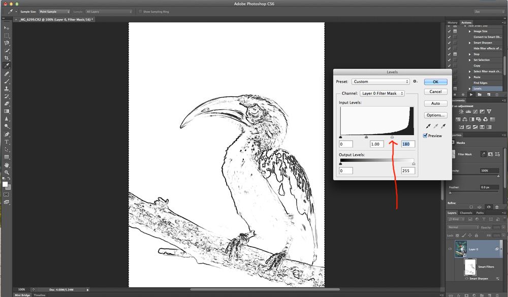This screenshot has width=508, height=297.
Task: Click the black point eyedropper in Levels
Action: pyautogui.click(x=428, y=126)
